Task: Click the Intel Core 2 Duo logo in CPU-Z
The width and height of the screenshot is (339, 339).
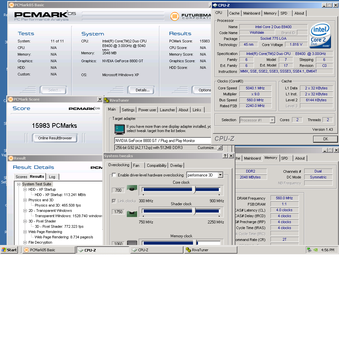Action: click(x=320, y=35)
